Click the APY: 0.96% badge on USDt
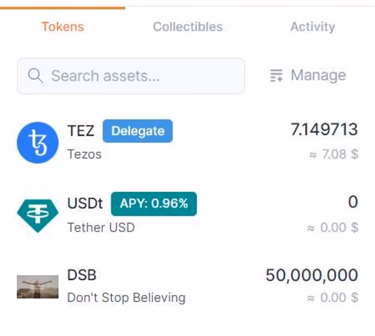375x336 pixels. (153, 204)
